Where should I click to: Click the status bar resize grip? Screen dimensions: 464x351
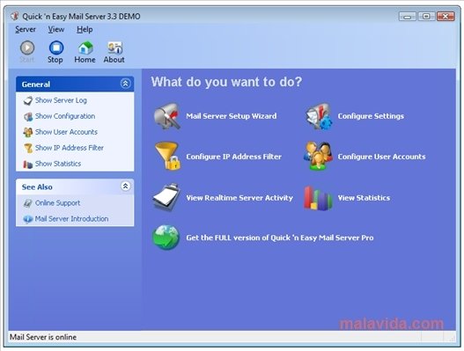[x=452, y=339]
